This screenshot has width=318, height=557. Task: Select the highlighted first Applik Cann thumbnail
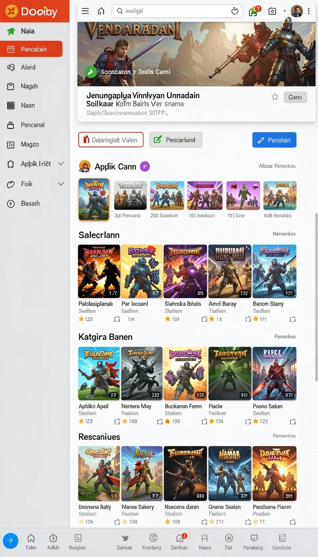[94, 199]
